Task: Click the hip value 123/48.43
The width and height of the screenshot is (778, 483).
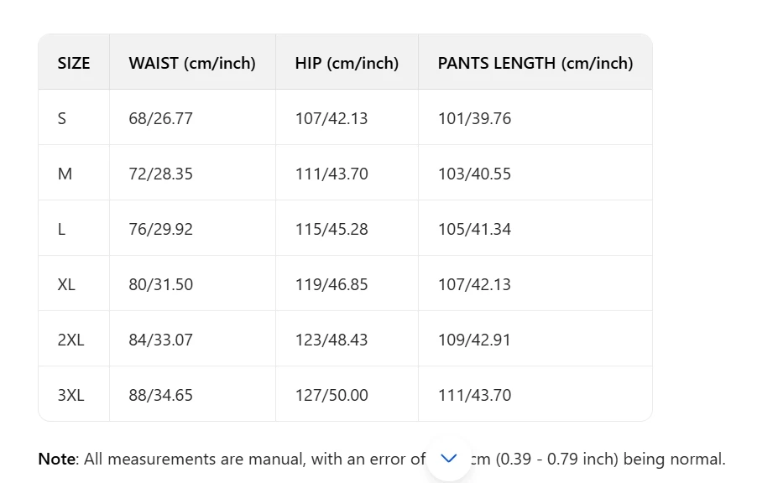Action: tap(332, 340)
